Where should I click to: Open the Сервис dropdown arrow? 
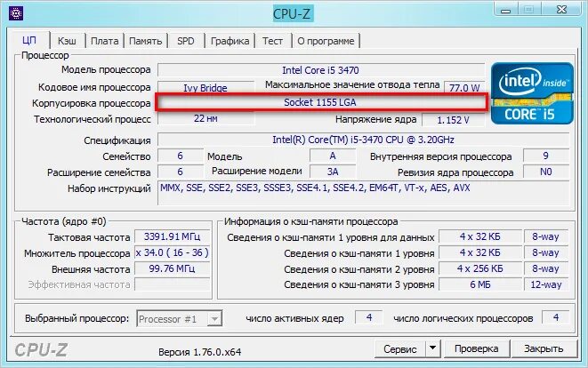[x=432, y=348]
